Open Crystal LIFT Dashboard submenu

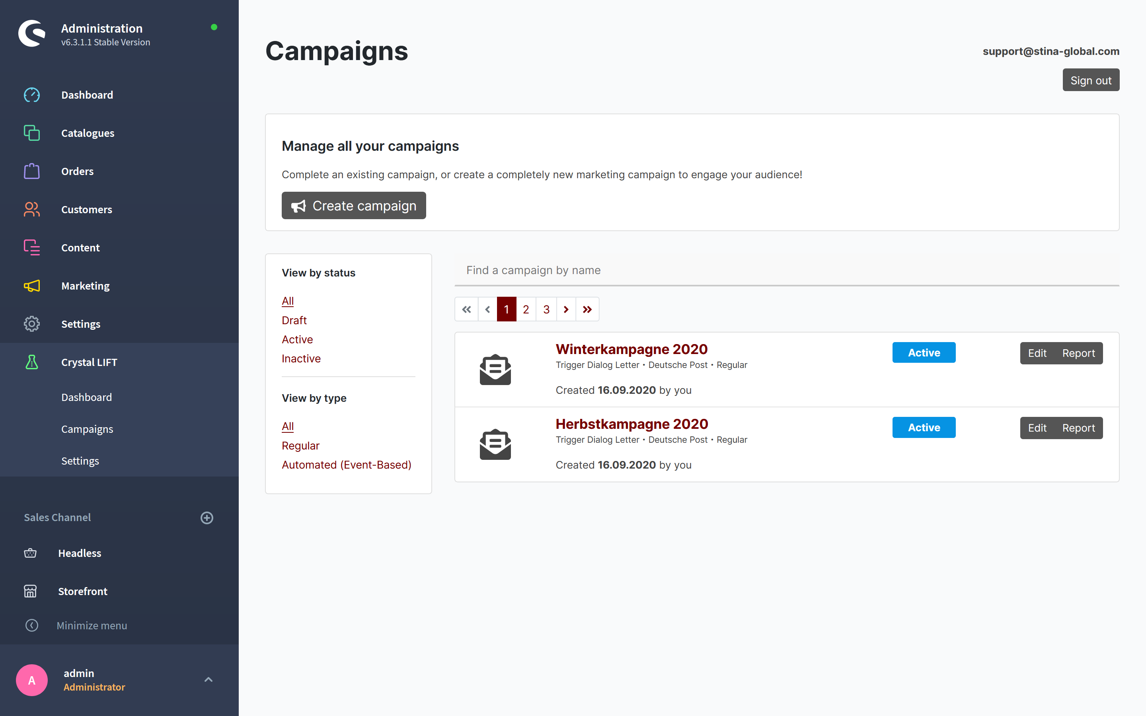click(87, 397)
